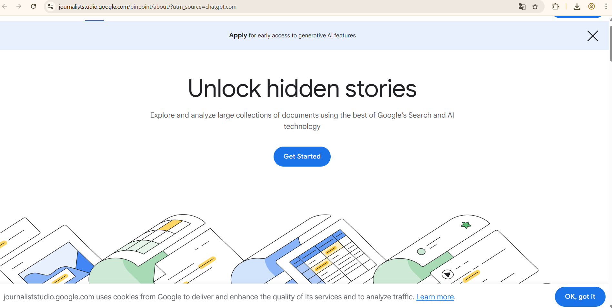Screen dimensions: 612x308
Task: Open the Chrome three-dot menu
Action: click(x=606, y=6)
